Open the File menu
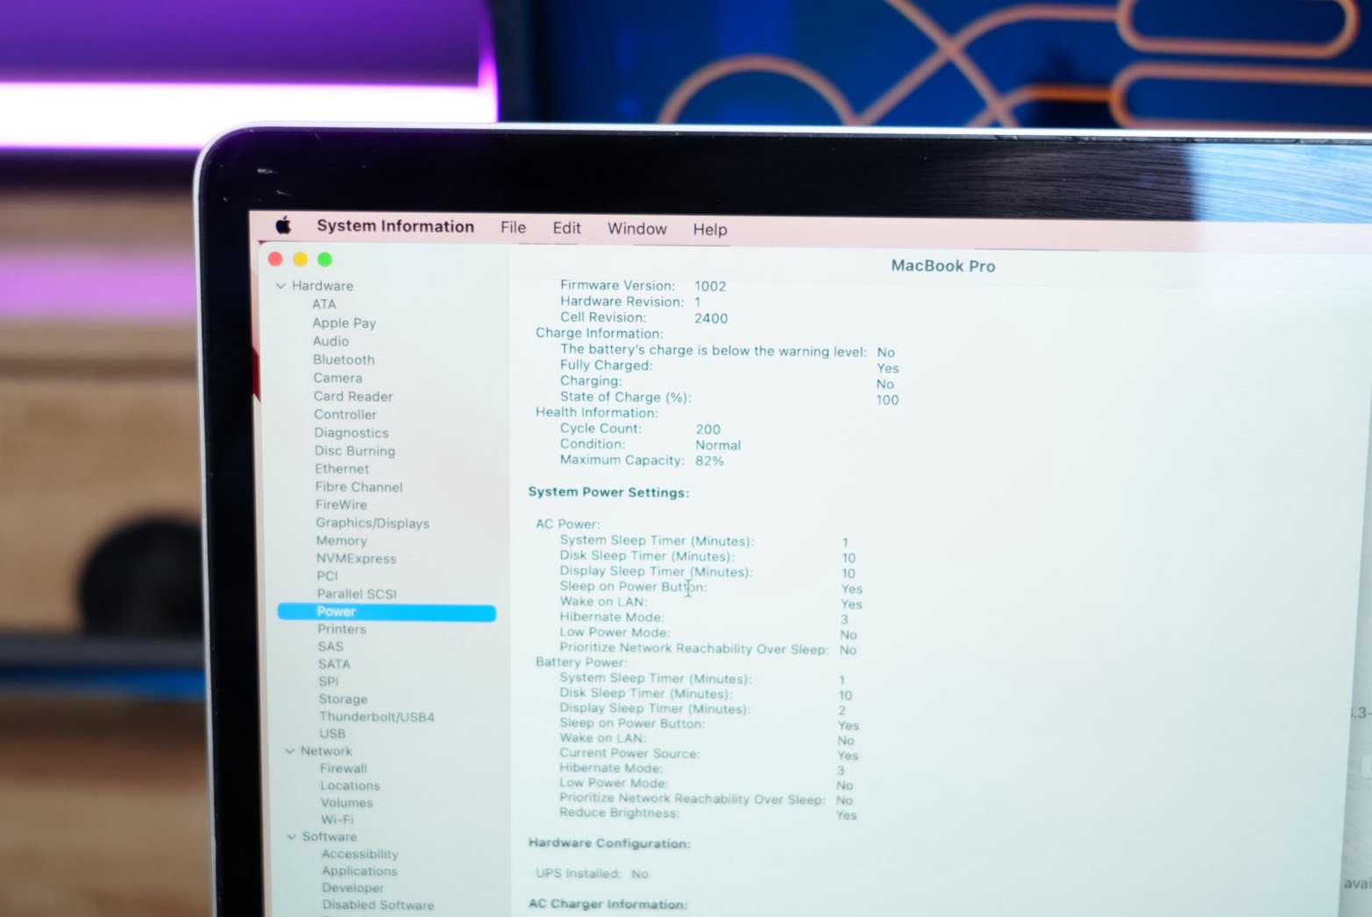This screenshot has height=917, width=1372. pyautogui.click(x=513, y=227)
